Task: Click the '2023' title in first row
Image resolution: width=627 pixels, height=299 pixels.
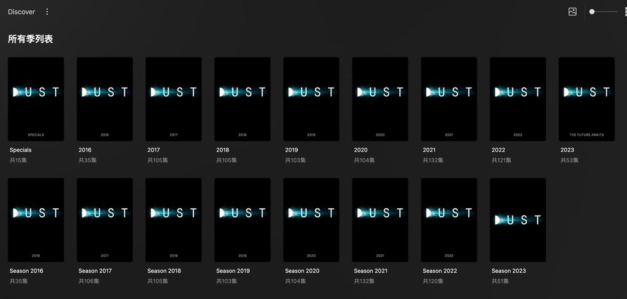Action: [x=567, y=150]
